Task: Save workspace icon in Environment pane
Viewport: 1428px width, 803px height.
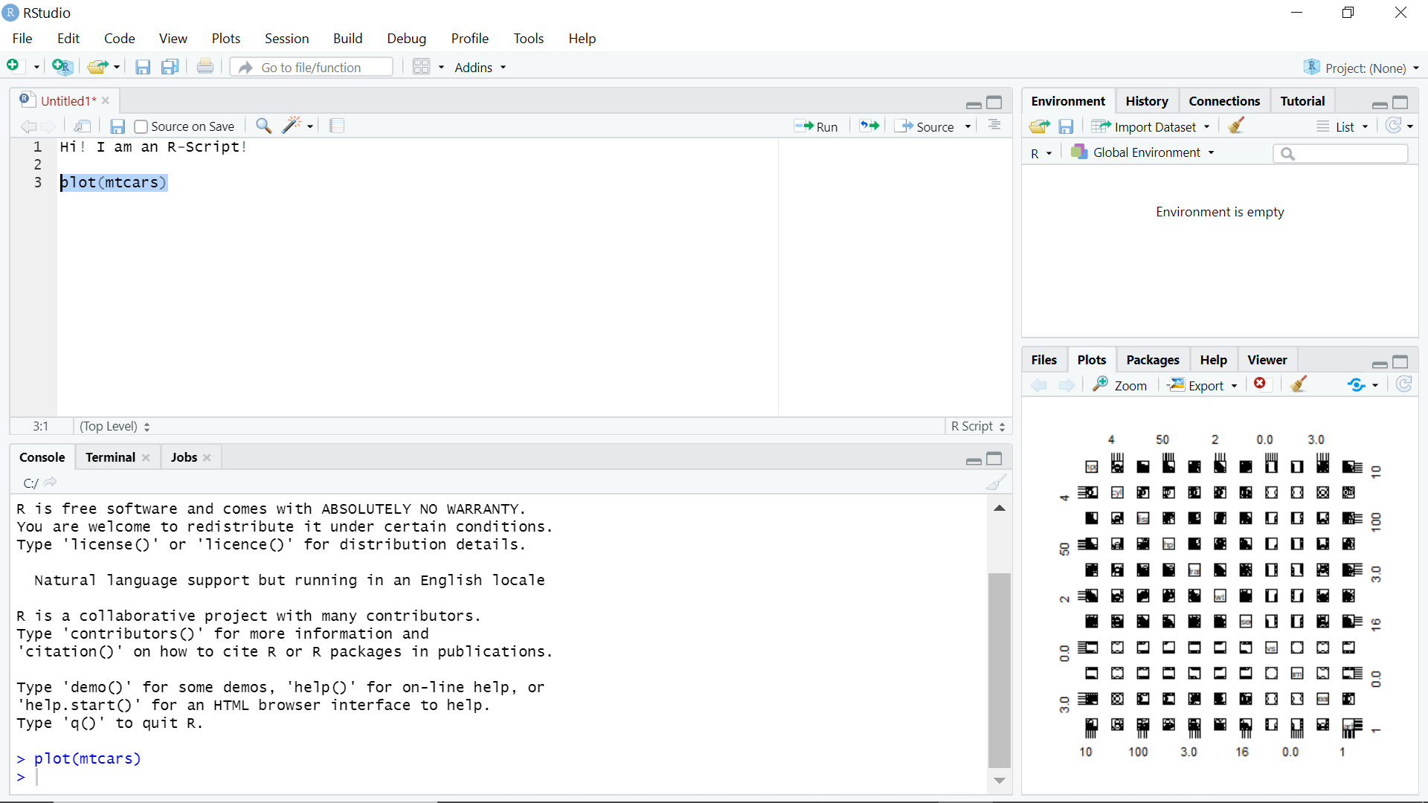Action: 1066,126
